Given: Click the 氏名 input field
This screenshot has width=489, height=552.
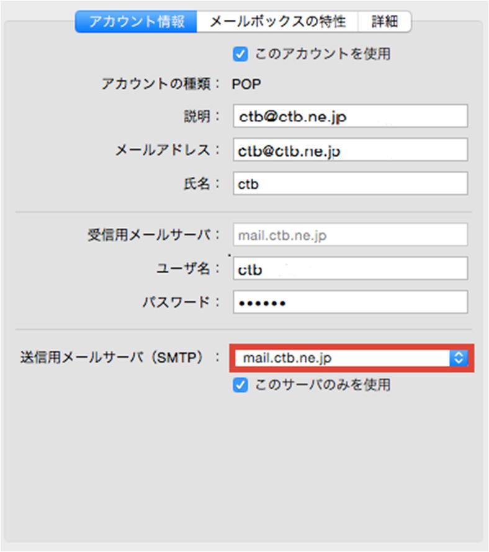Looking at the screenshot, I should click(x=350, y=183).
